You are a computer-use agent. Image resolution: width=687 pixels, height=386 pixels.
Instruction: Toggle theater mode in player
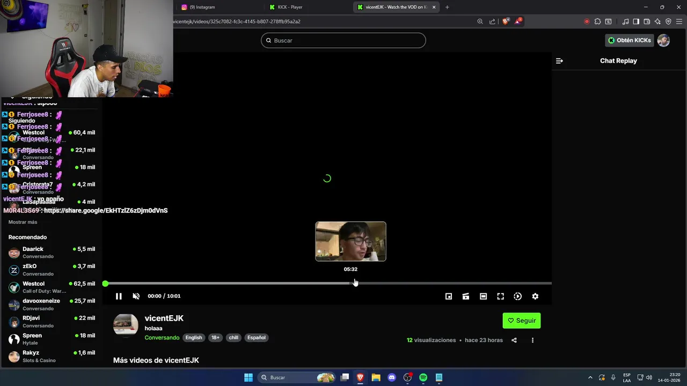(x=483, y=296)
